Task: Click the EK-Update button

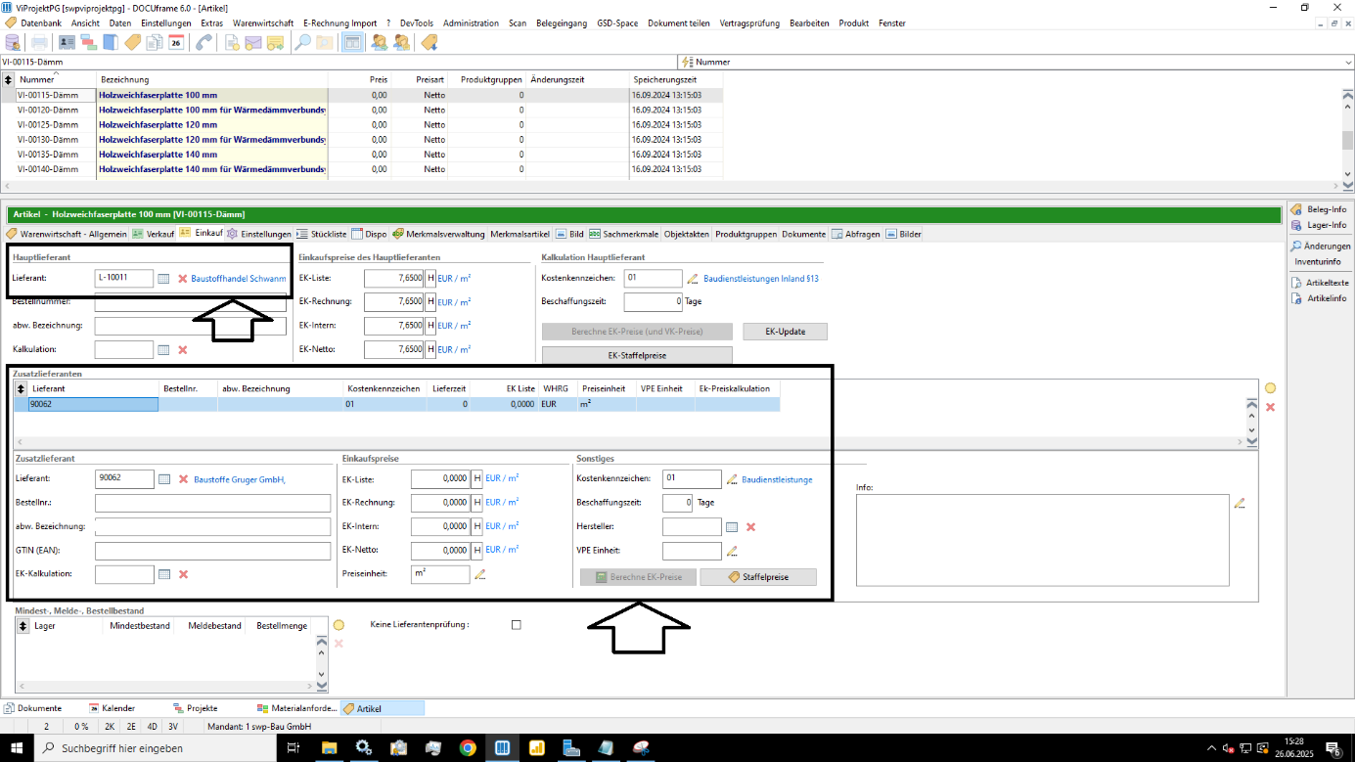Action: click(x=785, y=332)
